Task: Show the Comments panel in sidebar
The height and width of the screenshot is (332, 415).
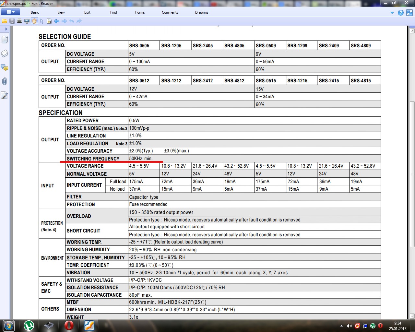Action: click(x=5, y=67)
